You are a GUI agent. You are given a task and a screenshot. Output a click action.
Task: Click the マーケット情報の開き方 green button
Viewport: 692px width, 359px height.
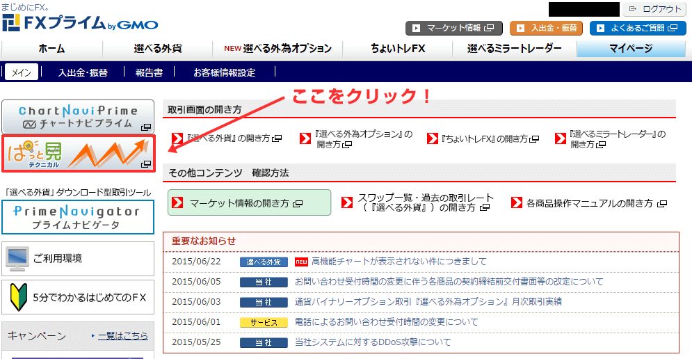point(250,202)
